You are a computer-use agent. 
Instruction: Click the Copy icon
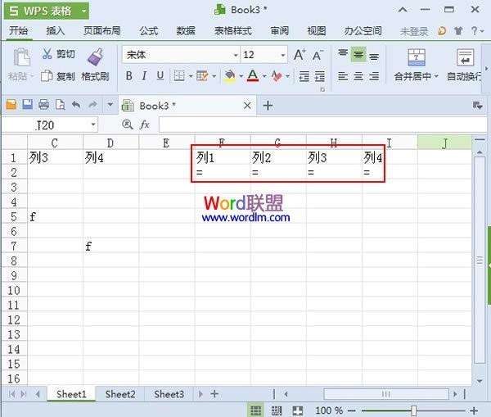point(47,76)
